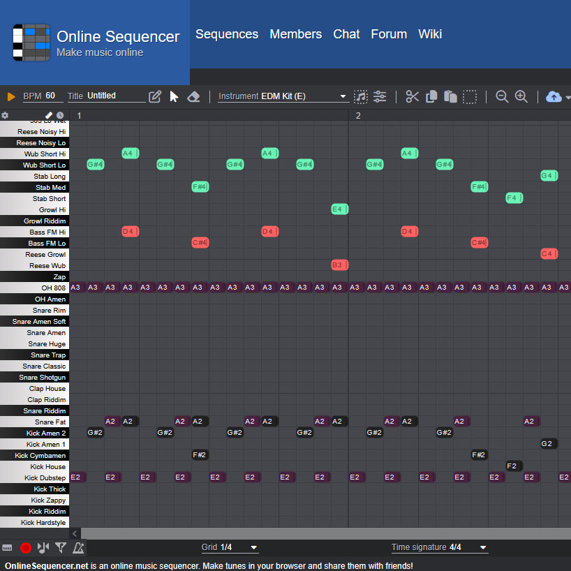The width and height of the screenshot is (571, 571).
Task: Click the Online Sequencer logo icon
Action: coord(31,43)
